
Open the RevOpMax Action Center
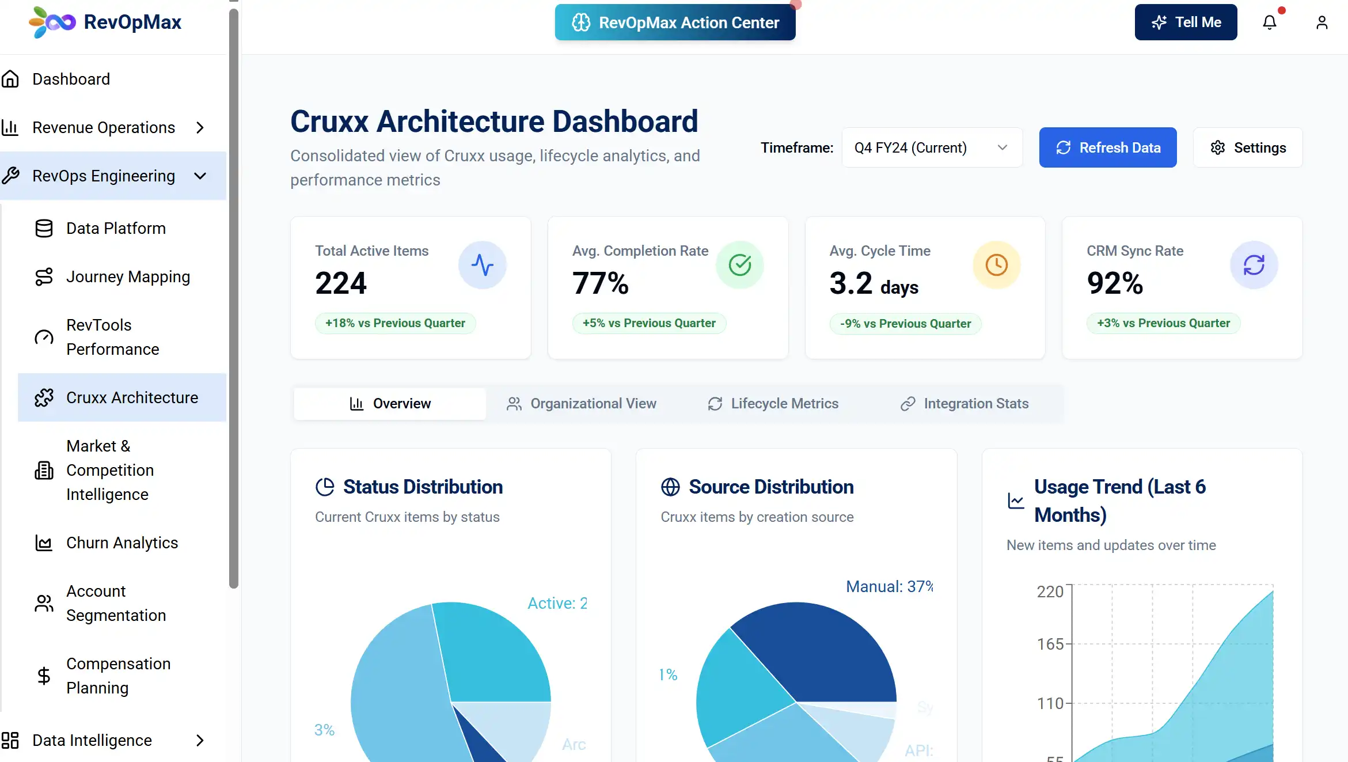[x=675, y=22]
